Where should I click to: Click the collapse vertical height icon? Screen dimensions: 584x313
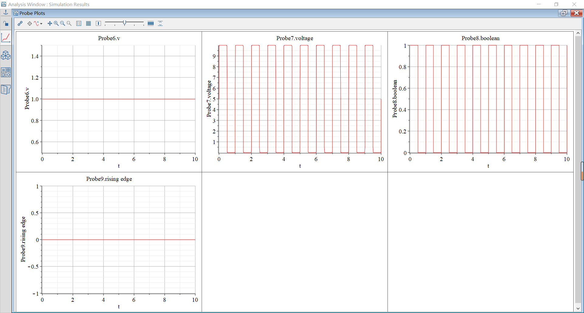point(160,23)
